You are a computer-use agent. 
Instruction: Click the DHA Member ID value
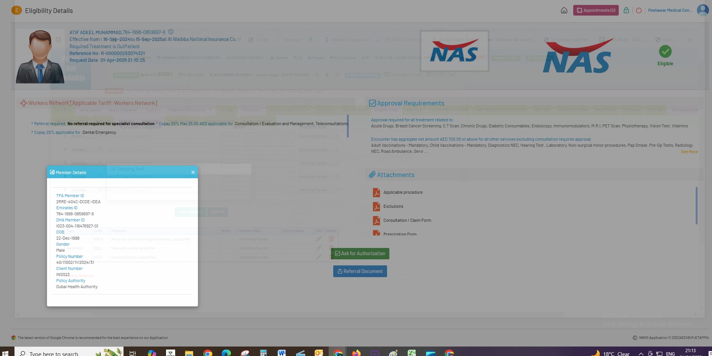(x=77, y=226)
